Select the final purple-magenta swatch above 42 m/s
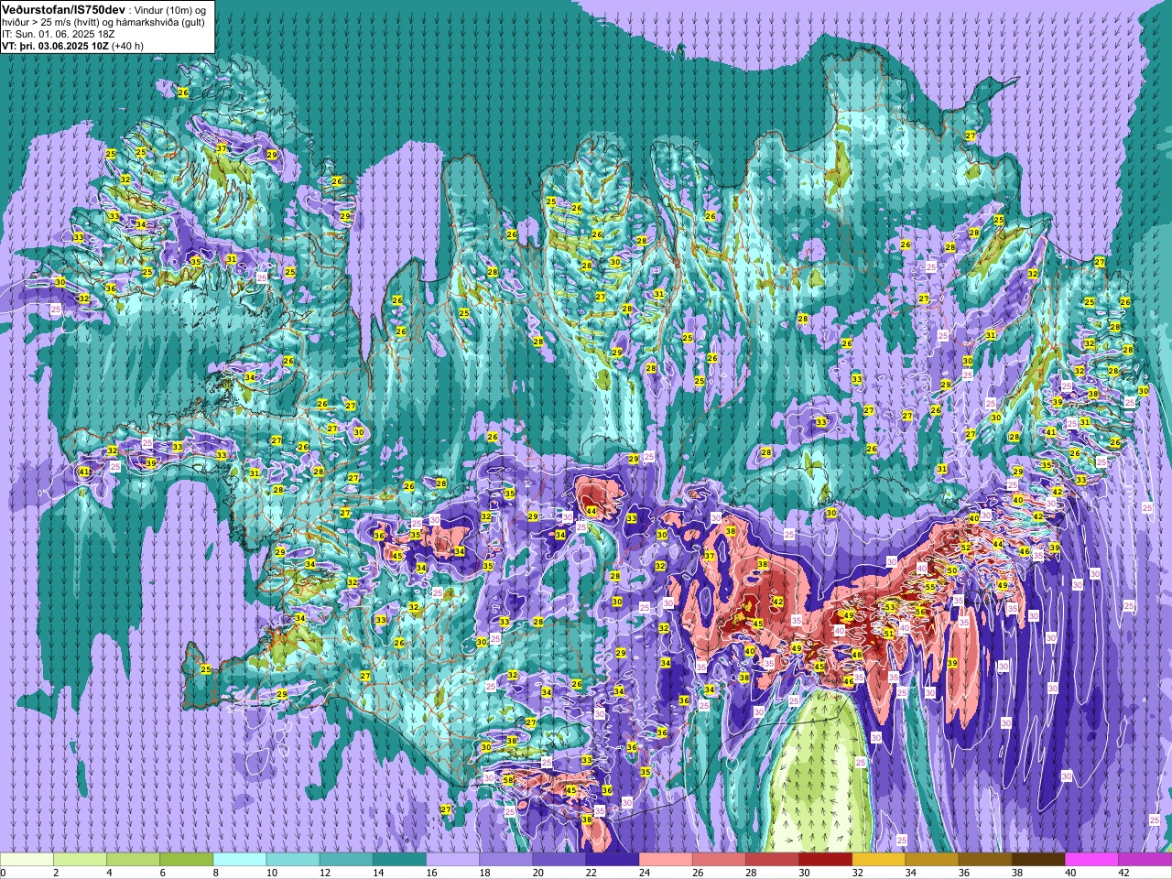The image size is (1172, 879). [1145, 860]
